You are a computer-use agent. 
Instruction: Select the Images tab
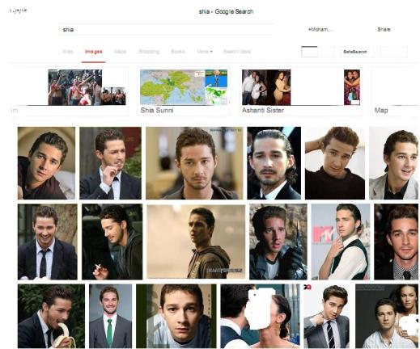(94, 52)
